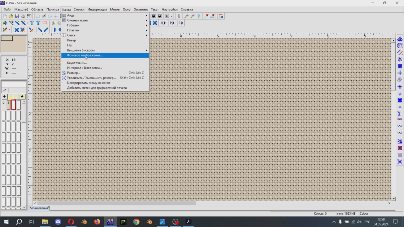Pick the red-blue diagonal lines stitch
The image size is (404, 227).
tap(400, 53)
